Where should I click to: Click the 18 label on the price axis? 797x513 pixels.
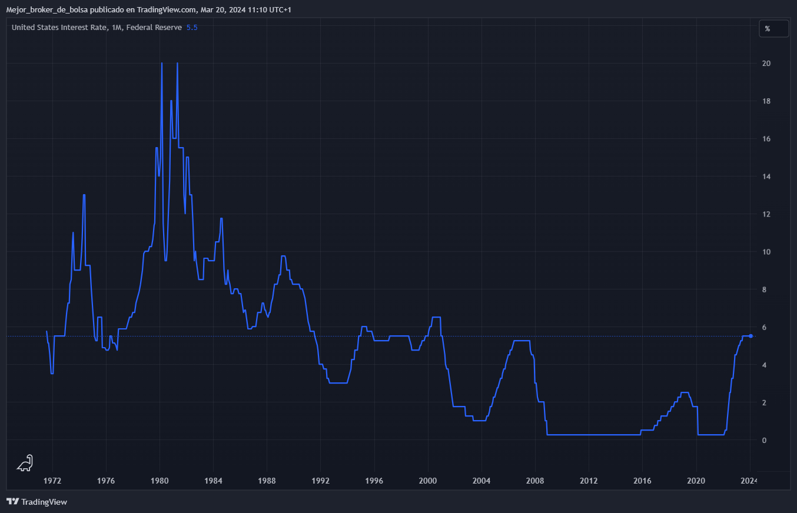click(766, 101)
